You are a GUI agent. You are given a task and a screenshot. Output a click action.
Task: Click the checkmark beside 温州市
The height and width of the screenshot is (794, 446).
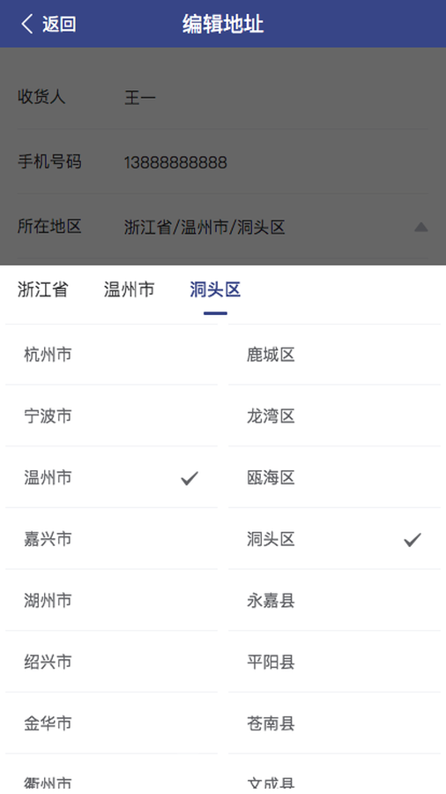pos(190,478)
